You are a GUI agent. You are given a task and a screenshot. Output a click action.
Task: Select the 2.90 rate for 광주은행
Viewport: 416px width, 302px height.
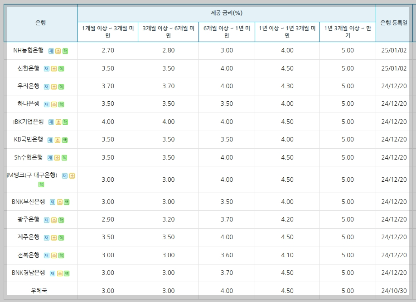[x=108, y=219]
